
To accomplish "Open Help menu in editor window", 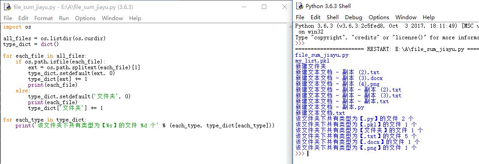I will click(135, 18).
